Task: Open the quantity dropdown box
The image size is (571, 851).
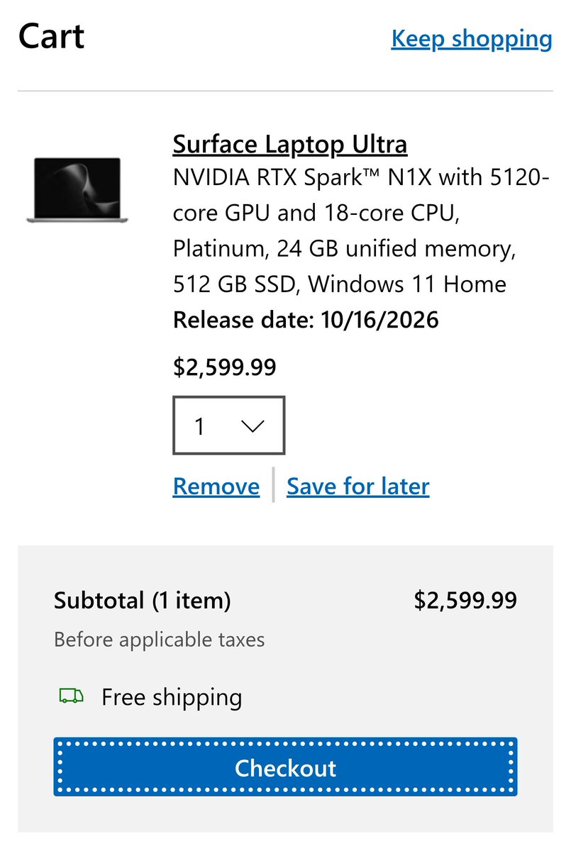Action: tap(229, 425)
